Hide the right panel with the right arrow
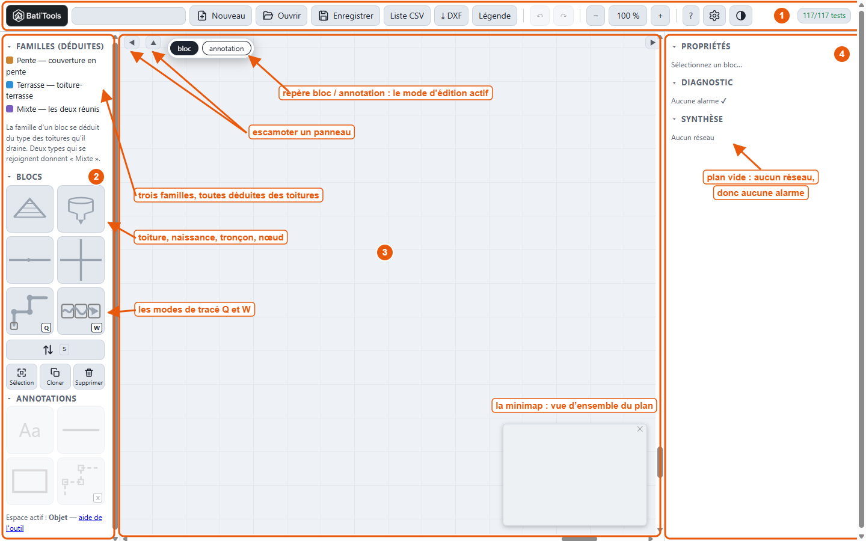Screen dimensions: 866x541 pyautogui.click(x=653, y=43)
